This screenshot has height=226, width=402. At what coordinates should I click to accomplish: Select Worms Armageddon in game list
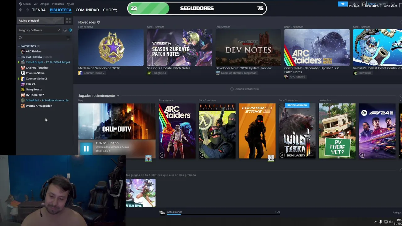[x=39, y=106]
